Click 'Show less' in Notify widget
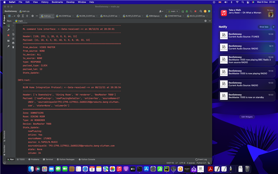 pyautogui.click(x=264, y=27)
